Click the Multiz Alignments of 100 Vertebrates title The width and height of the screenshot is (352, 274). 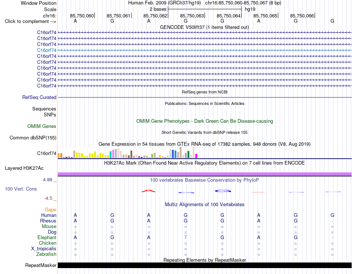click(x=205, y=204)
